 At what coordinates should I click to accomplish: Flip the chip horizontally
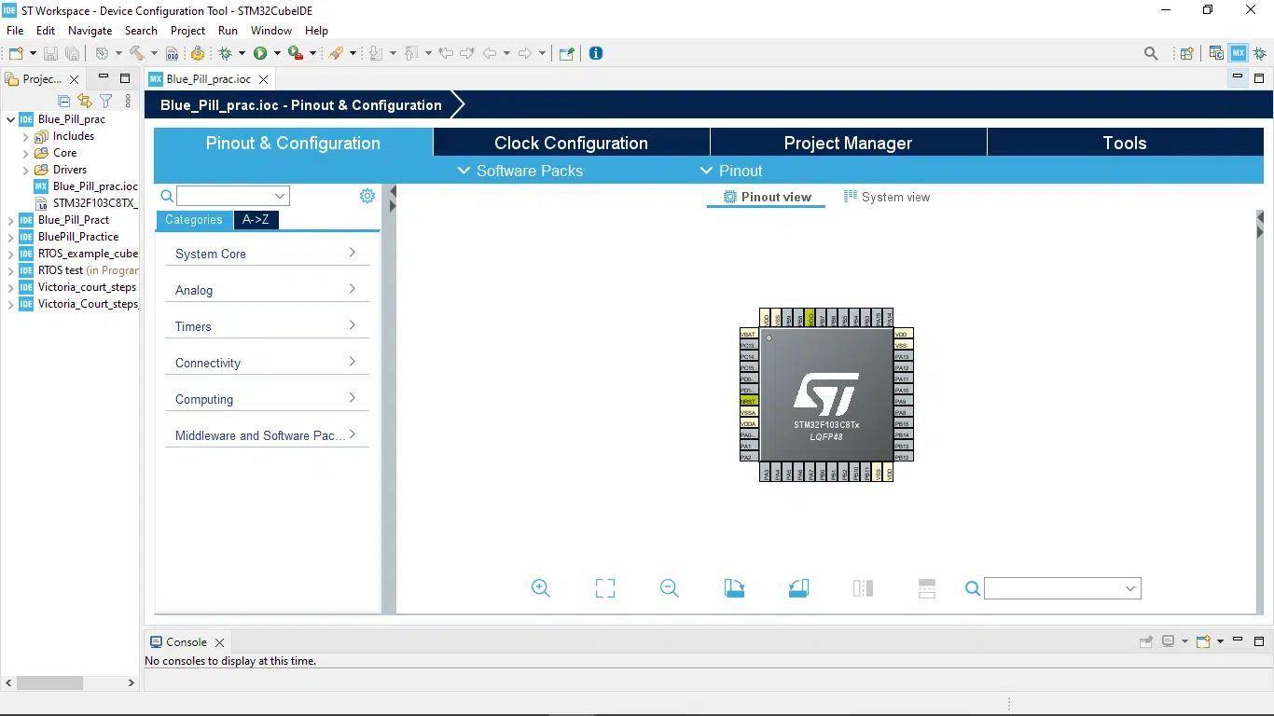tap(863, 588)
